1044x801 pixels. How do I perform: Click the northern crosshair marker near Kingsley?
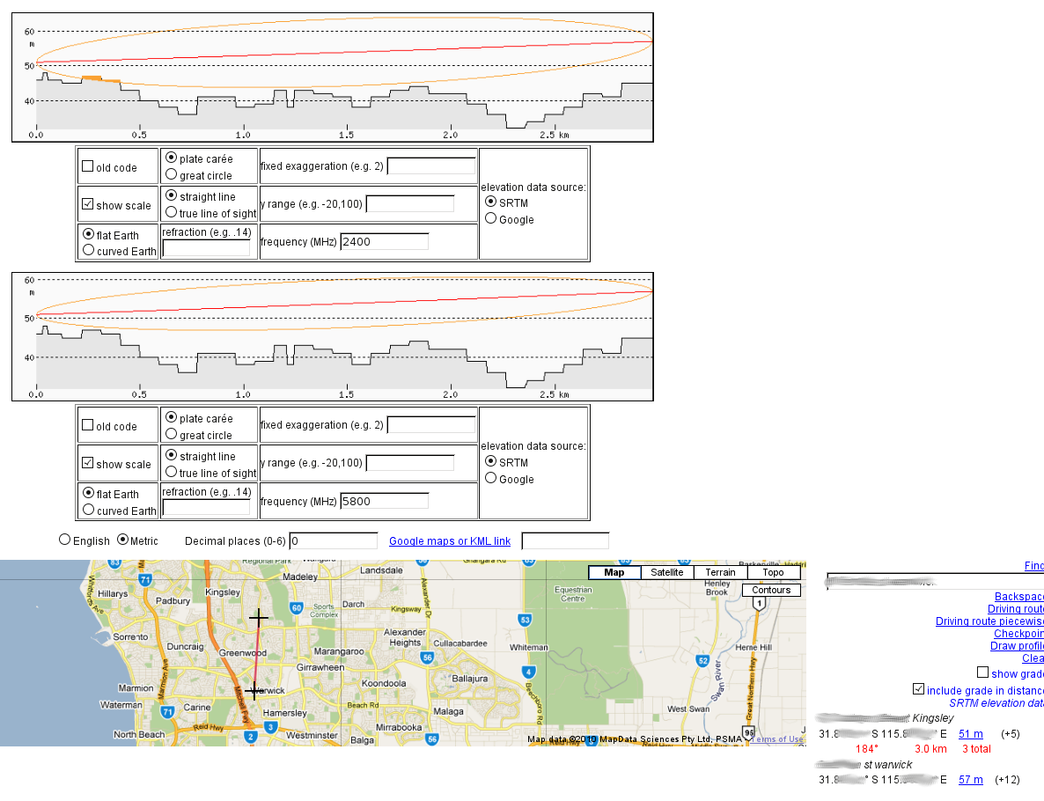[258, 619]
